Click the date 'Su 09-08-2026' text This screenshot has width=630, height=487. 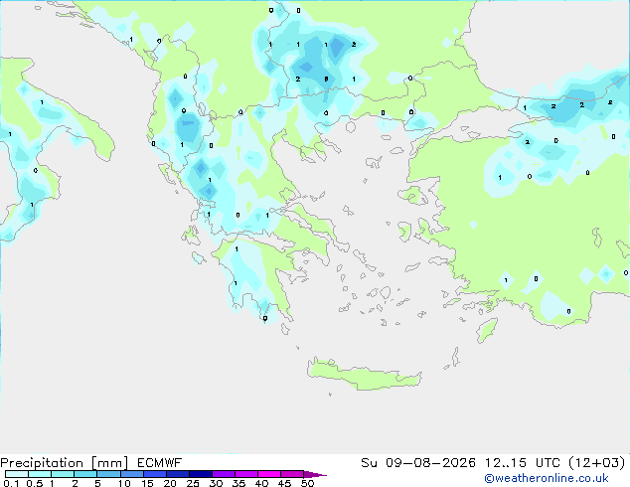(418, 463)
